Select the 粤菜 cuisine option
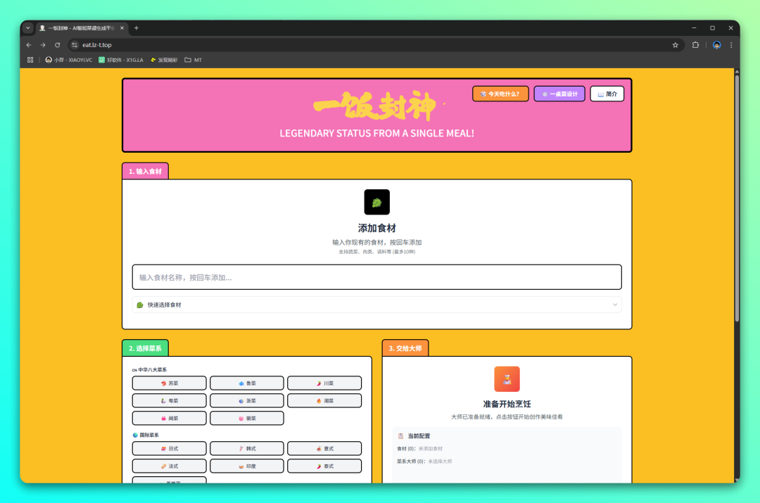This screenshot has height=503, width=760. click(169, 401)
